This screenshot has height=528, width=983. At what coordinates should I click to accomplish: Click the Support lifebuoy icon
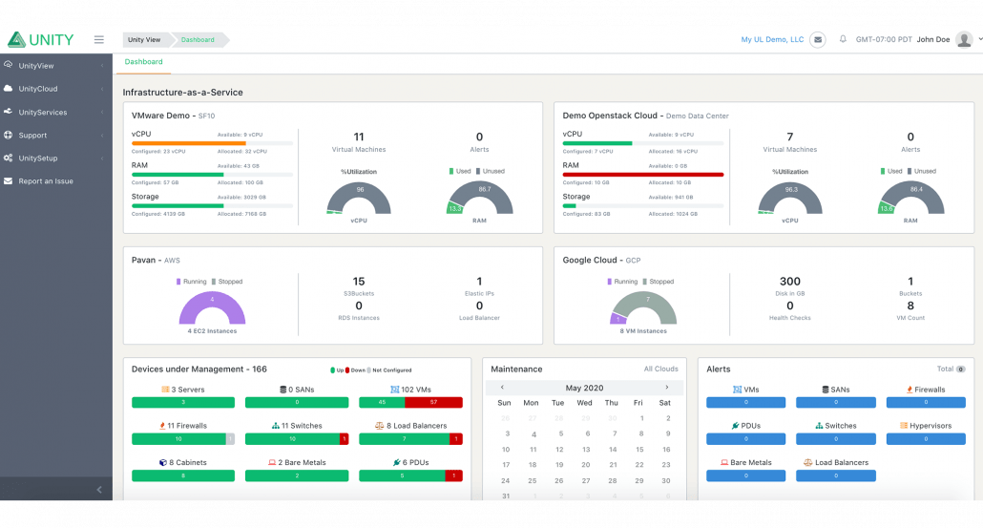tap(9, 135)
